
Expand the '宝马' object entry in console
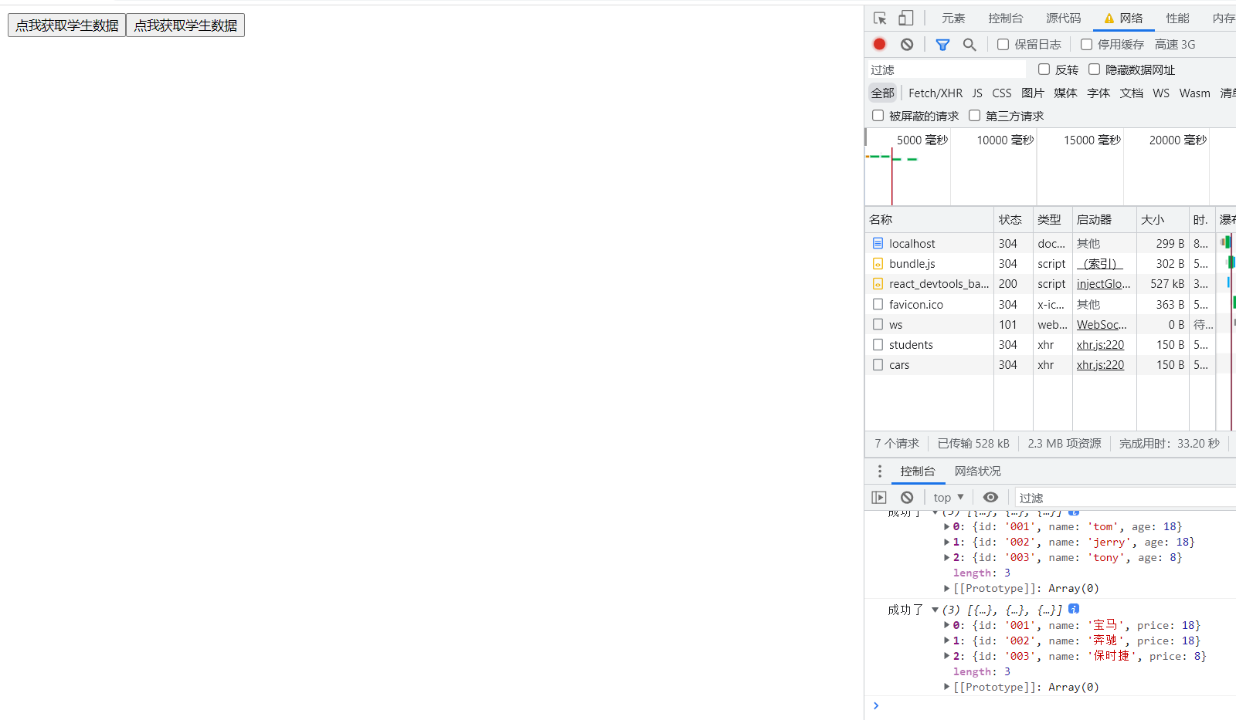947,625
